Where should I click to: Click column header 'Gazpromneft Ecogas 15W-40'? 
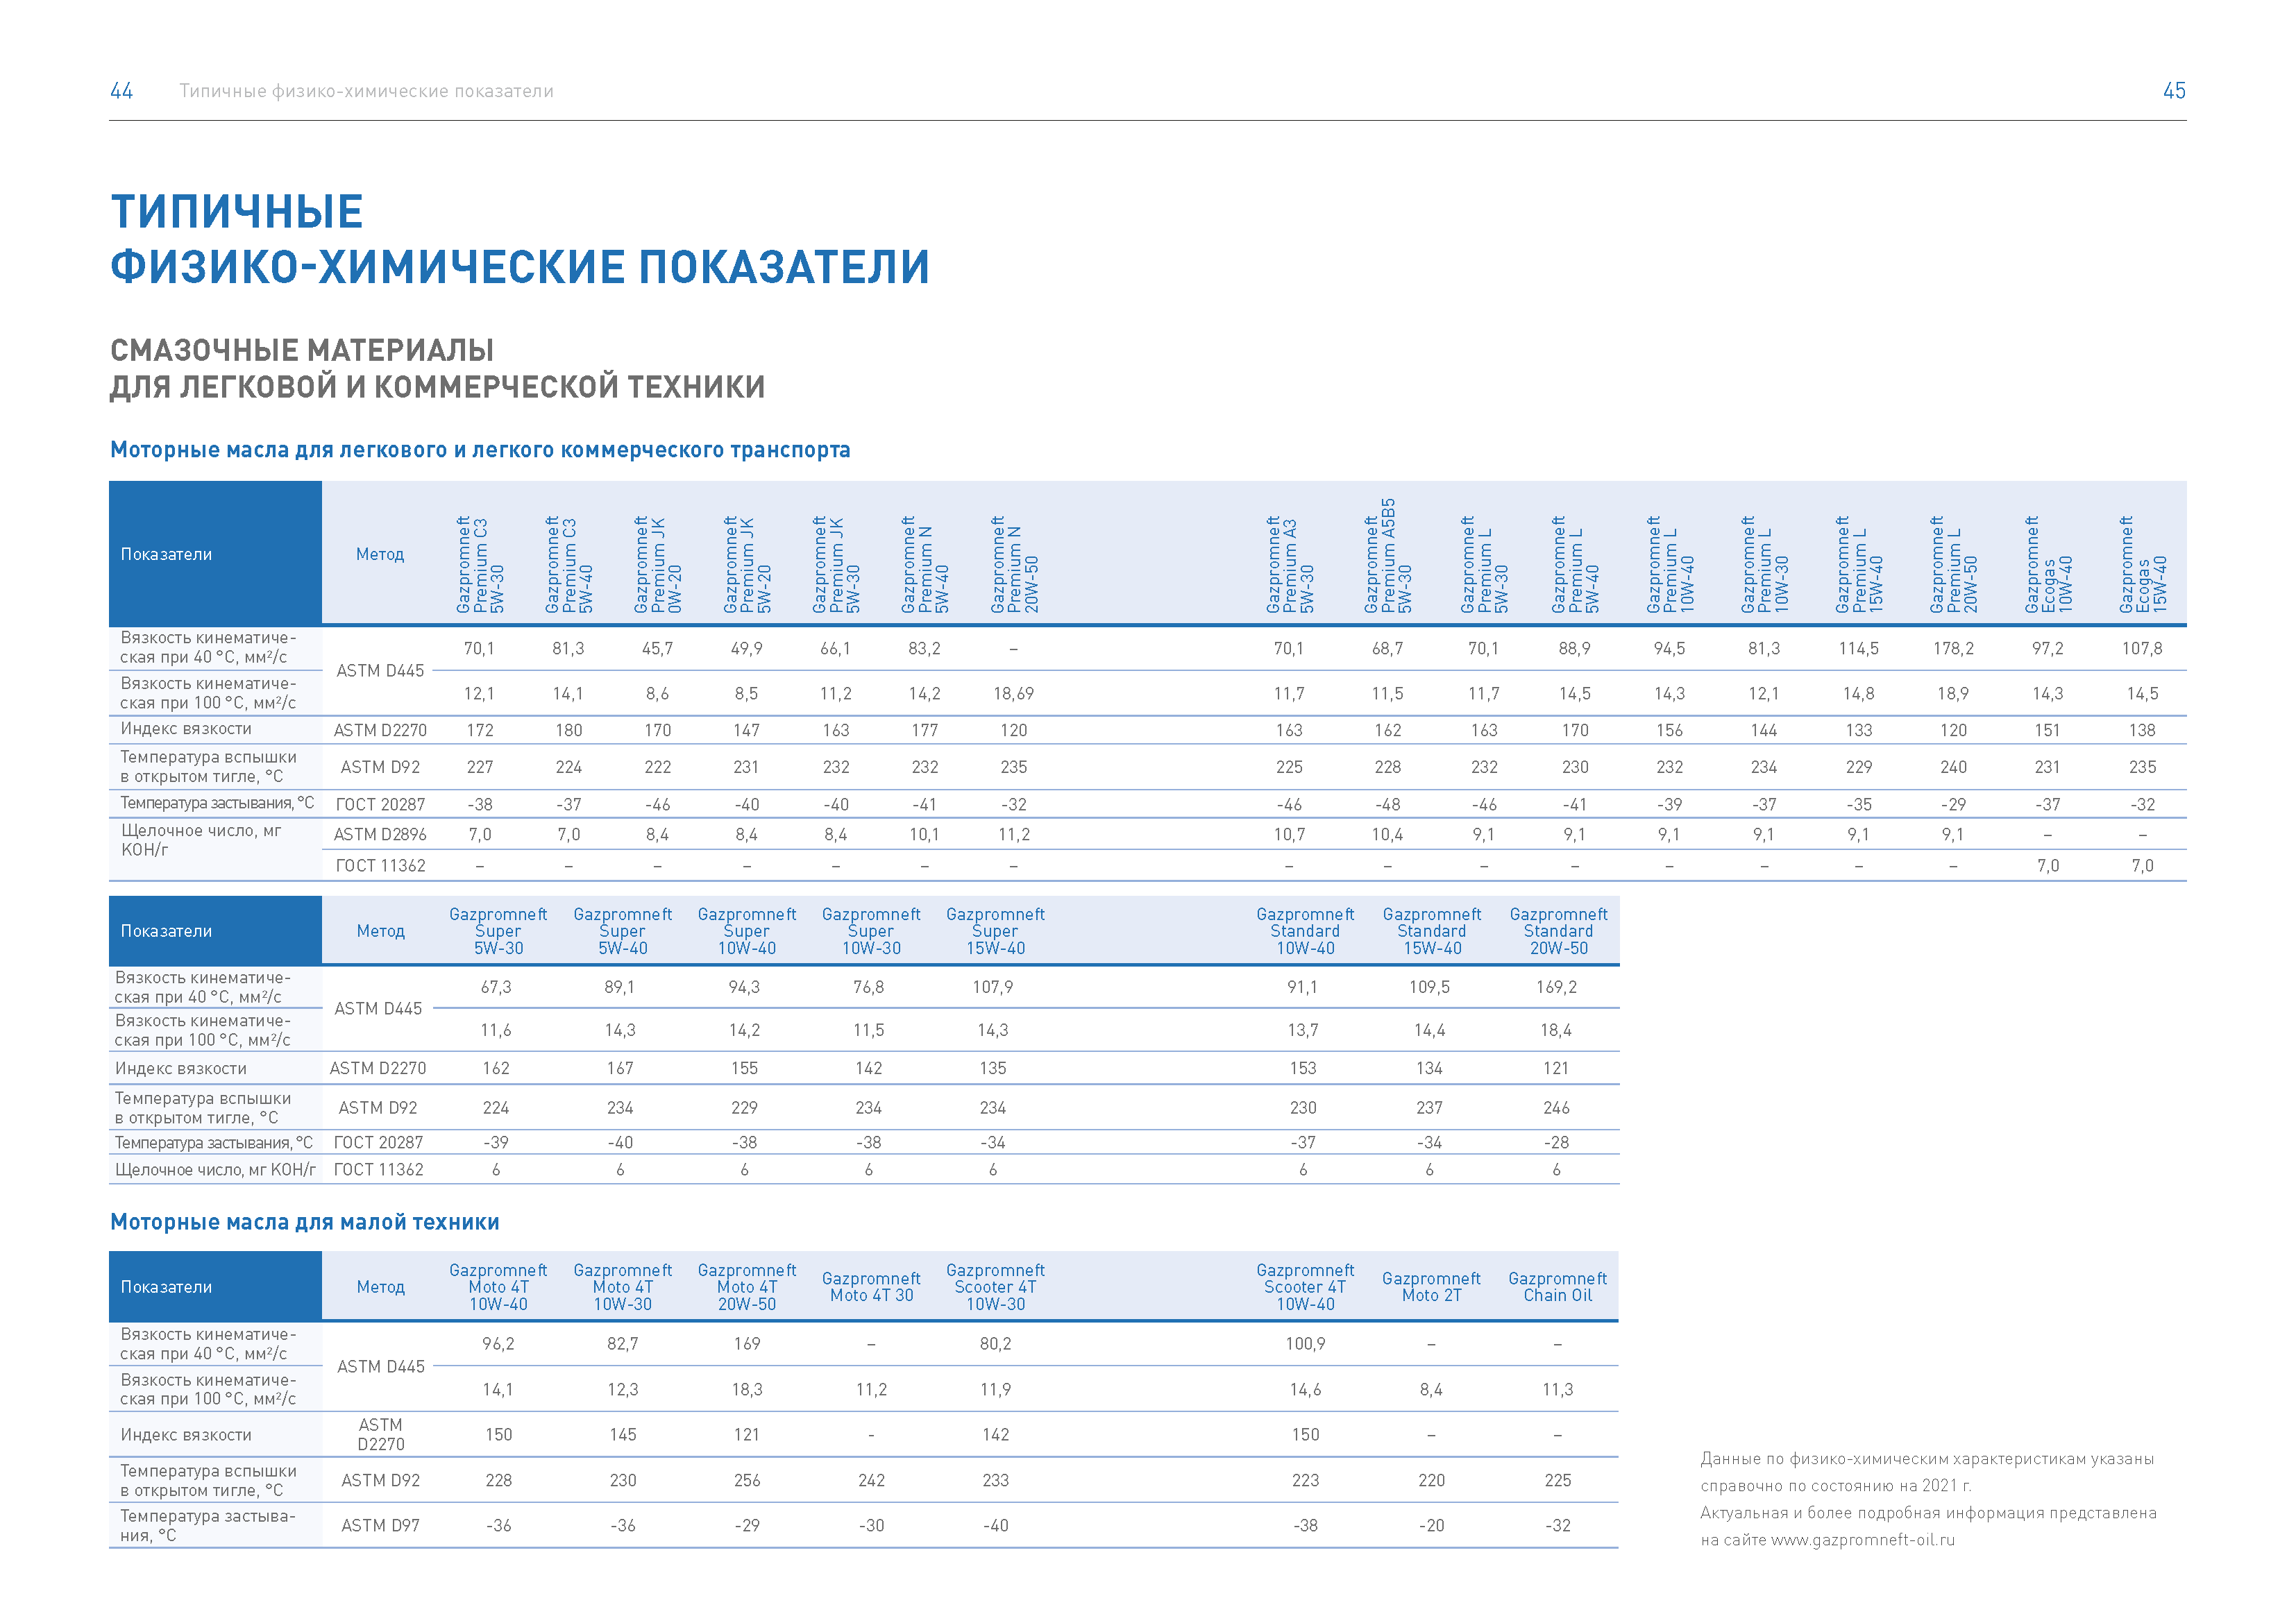[x=2142, y=564]
